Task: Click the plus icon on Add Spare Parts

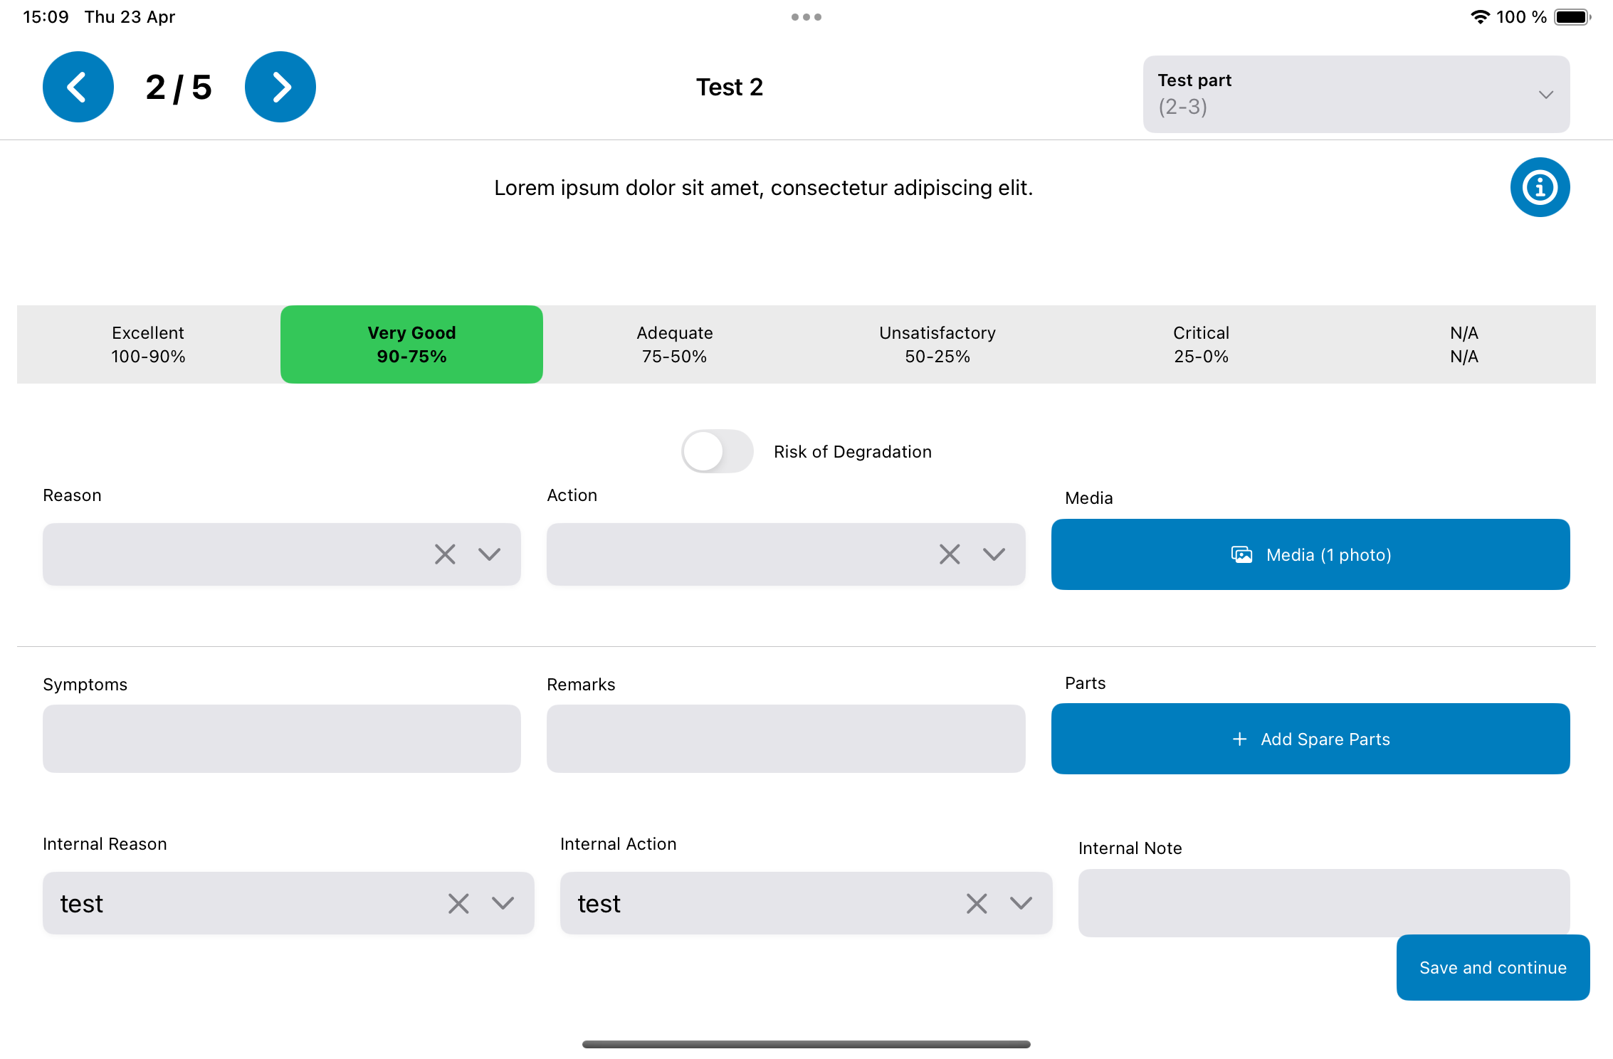Action: pyautogui.click(x=1239, y=739)
